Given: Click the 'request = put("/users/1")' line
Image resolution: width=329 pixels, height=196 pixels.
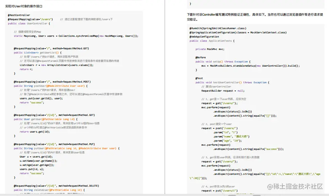Looking at the screenshot, I should coord(220,190).
